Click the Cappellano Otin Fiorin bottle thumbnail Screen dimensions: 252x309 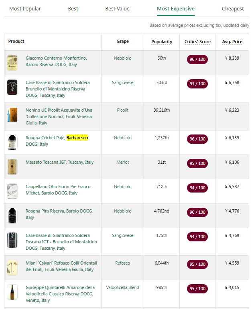tap(12, 191)
